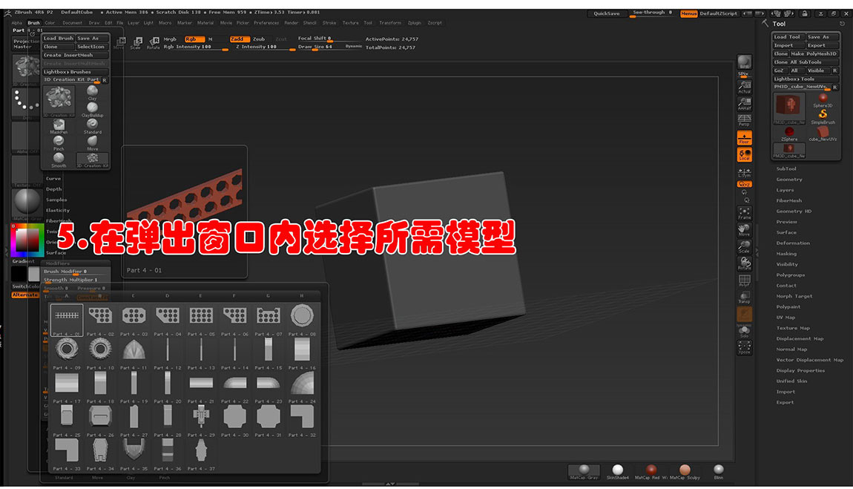Click the Actual size icon
This screenshot has width=853, height=489.
[744, 87]
